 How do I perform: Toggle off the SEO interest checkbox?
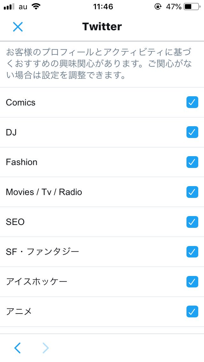coord(192,222)
